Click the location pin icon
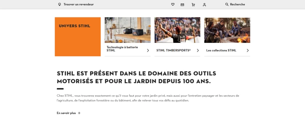The width and height of the screenshot is (305, 139). [x=59, y=4]
